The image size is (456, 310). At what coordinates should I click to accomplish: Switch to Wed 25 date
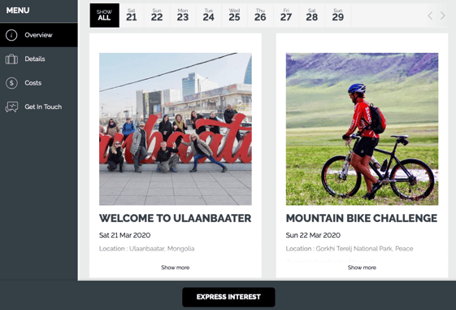[x=234, y=15]
